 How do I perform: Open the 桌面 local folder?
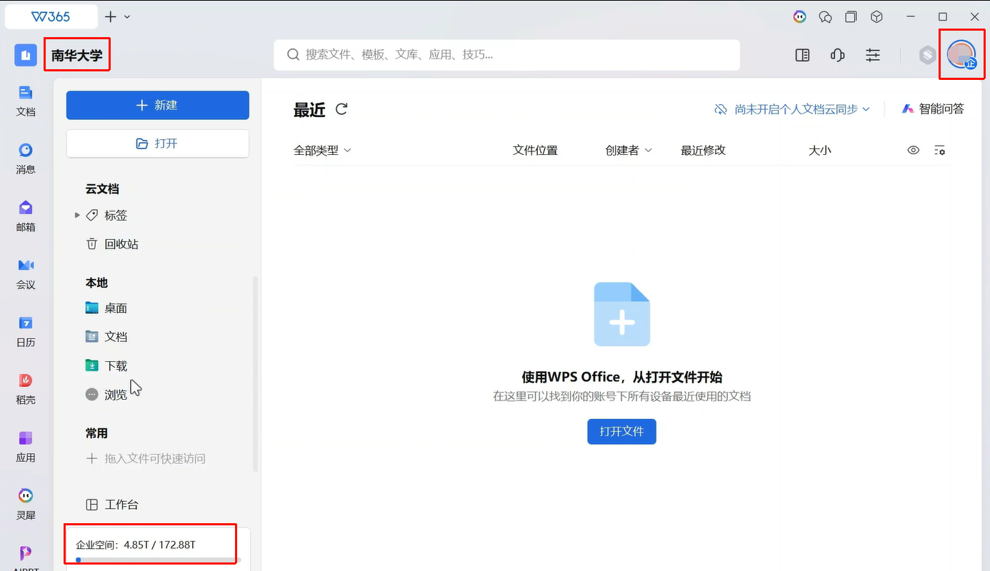pyautogui.click(x=106, y=308)
